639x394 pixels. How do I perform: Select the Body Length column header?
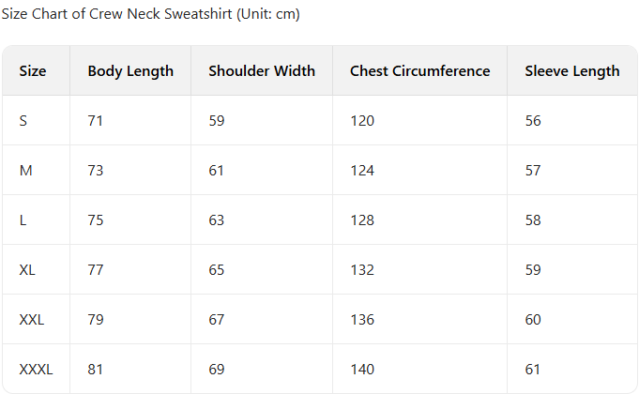pyautogui.click(x=130, y=71)
